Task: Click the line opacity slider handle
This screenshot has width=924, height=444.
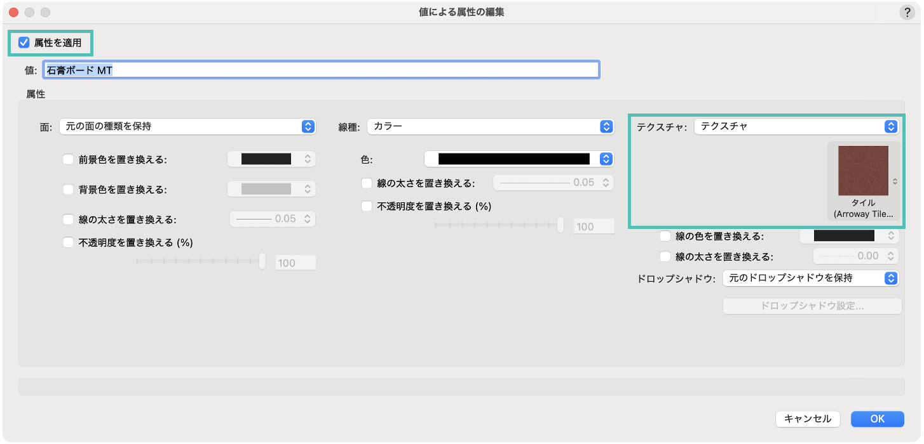Action: [561, 225]
